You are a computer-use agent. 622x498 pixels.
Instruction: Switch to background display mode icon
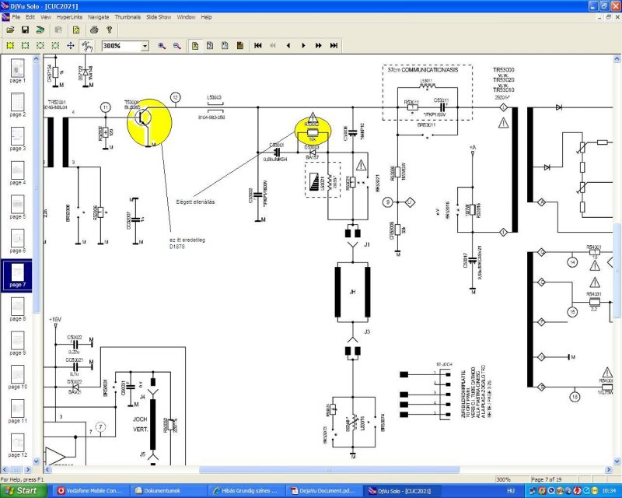pos(225,46)
